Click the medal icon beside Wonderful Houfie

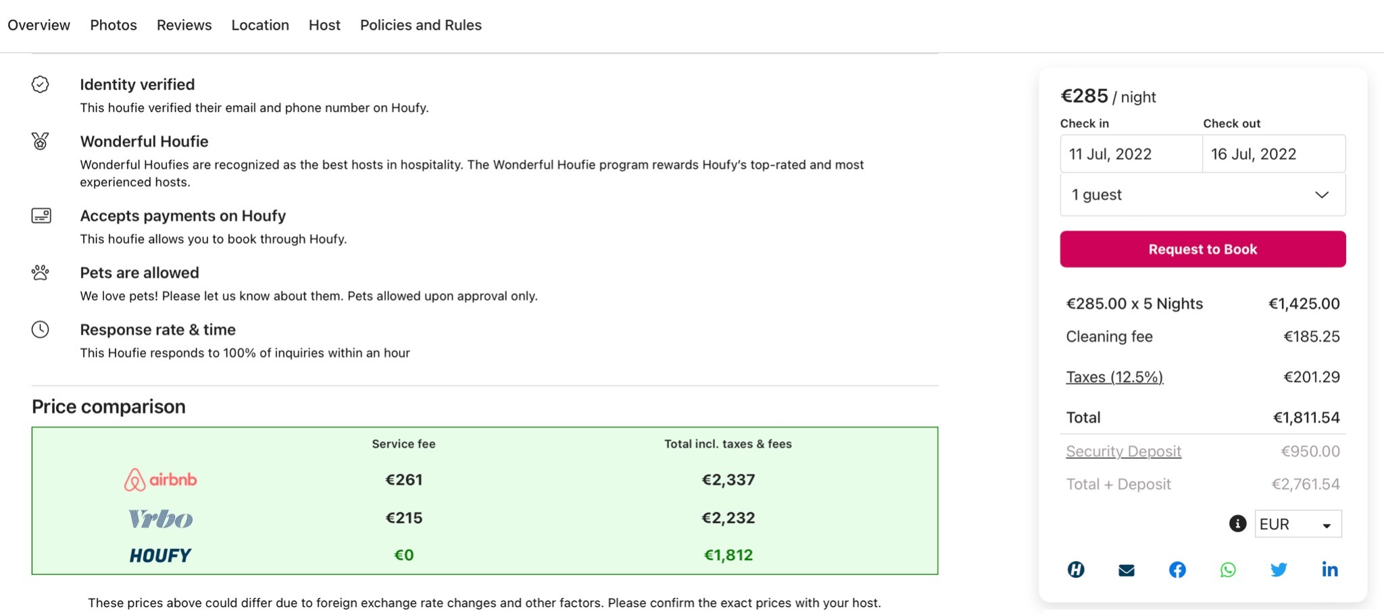click(x=40, y=141)
